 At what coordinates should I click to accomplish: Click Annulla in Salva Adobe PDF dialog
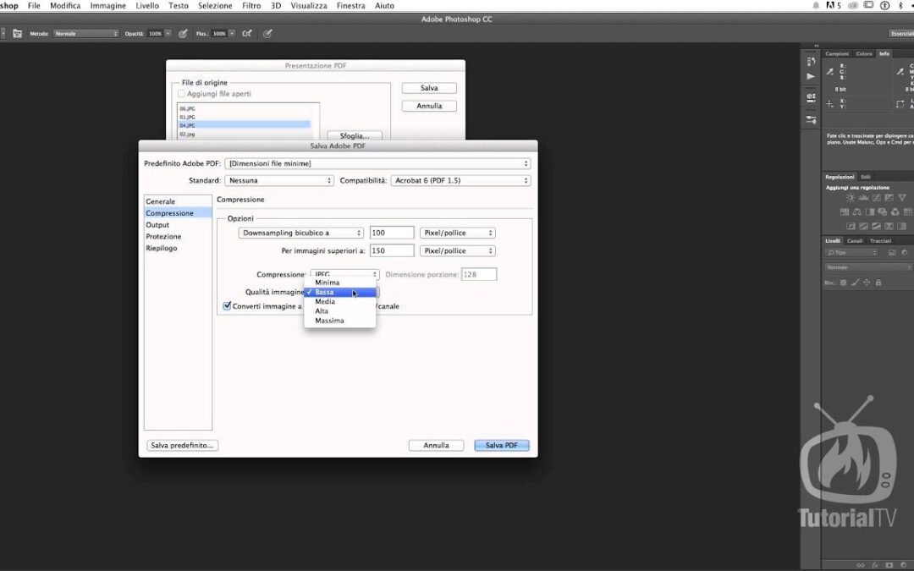[436, 445]
